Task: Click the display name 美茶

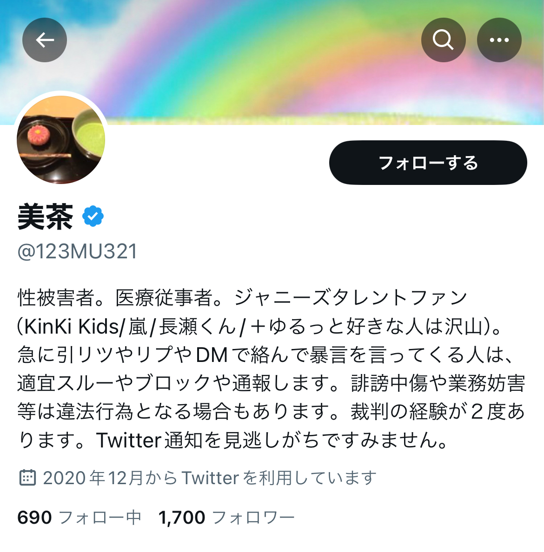Action: [46, 217]
